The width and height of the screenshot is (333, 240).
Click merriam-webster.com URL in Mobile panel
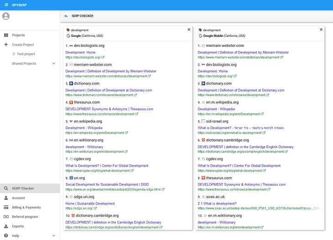tap(238, 57)
